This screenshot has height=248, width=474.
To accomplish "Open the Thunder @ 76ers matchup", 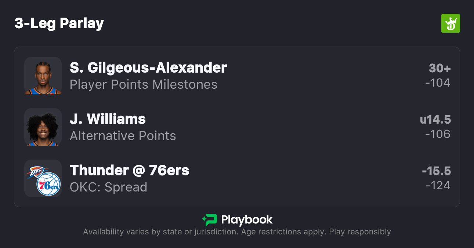I will pos(129,171).
